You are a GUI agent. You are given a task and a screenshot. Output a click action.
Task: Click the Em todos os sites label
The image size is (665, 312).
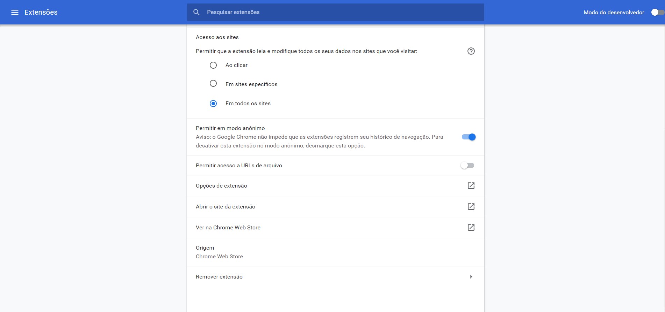pyautogui.click(x=248, y=104)
